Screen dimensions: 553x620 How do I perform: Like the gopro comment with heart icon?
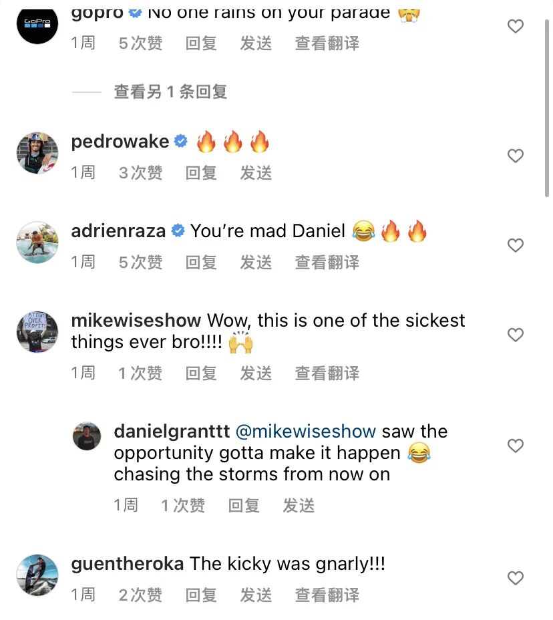pos(515,27)
